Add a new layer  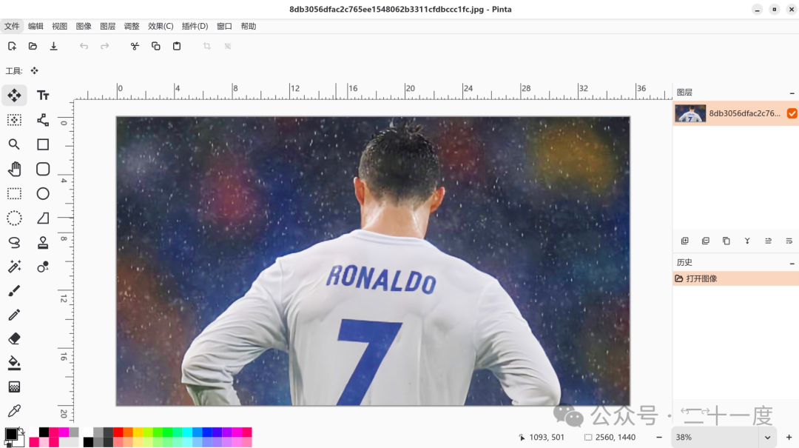point(685,241)
